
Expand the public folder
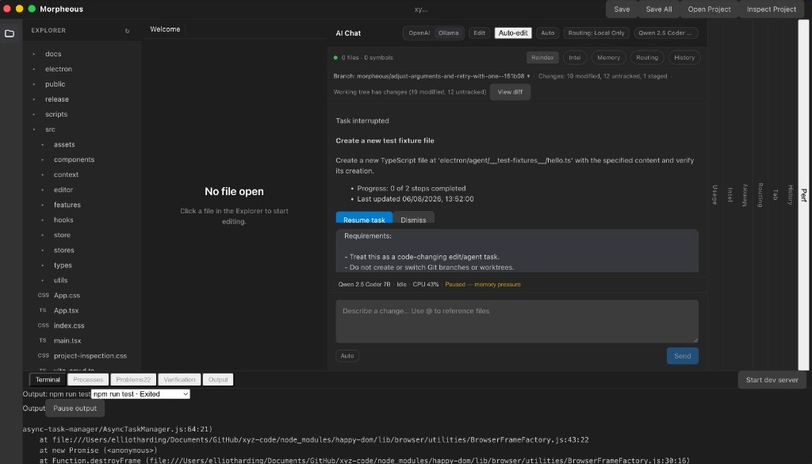tap(34, 84)
